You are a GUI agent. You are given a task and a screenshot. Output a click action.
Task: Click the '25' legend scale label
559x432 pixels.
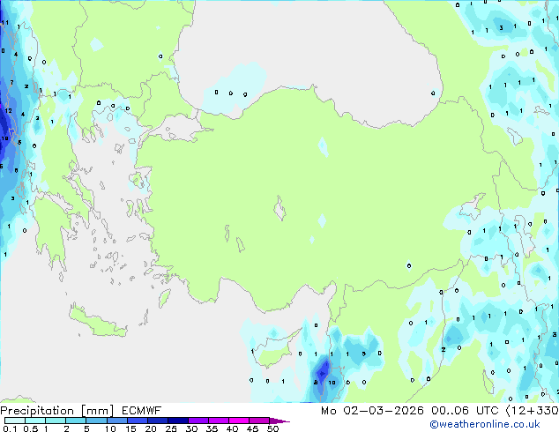(171, 428)
